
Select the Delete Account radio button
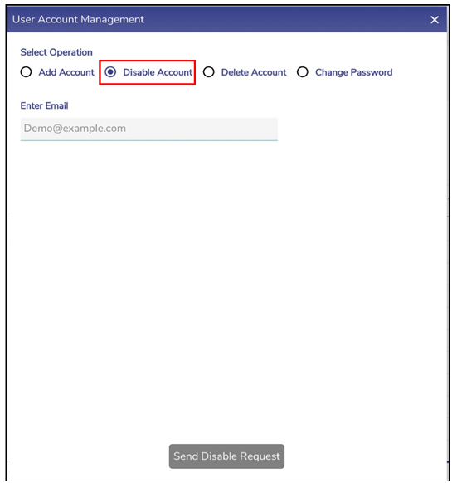[209, 72]
